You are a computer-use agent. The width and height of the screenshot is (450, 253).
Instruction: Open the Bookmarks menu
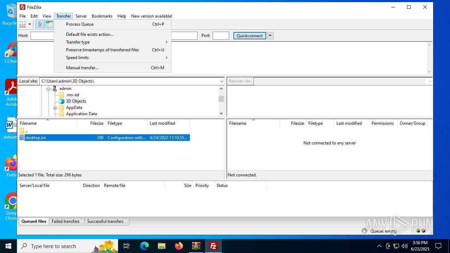point(102,16)
